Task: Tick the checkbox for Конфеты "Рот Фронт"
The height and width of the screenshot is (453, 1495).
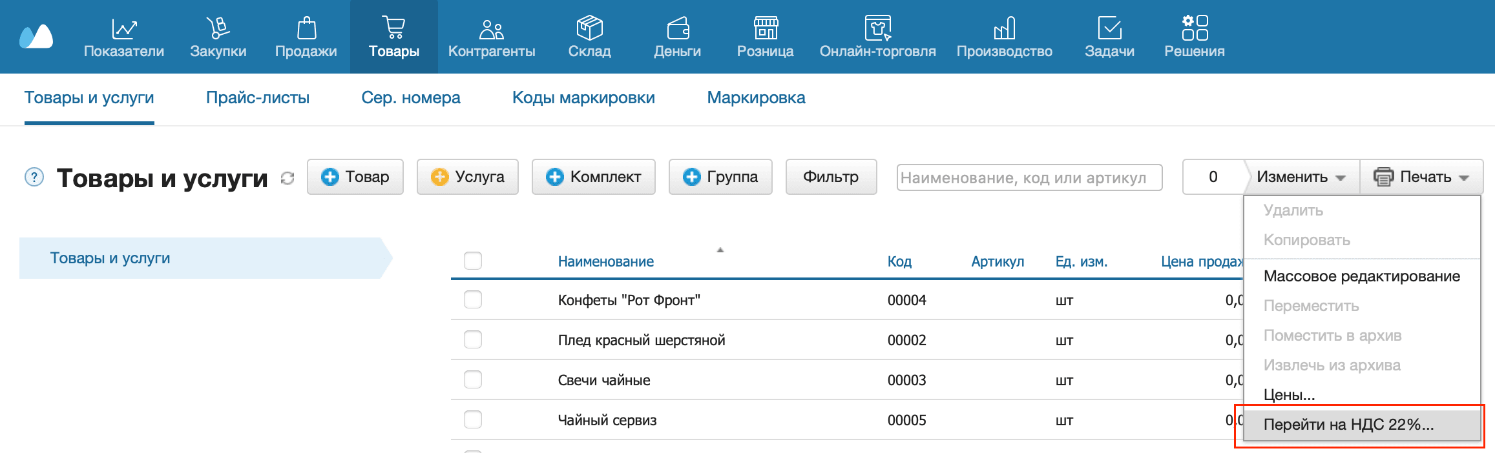Action: tap(473, 299)
